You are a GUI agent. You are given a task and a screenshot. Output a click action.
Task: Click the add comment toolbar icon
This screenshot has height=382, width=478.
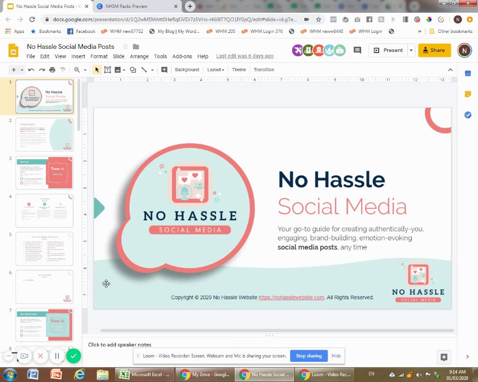164,70
